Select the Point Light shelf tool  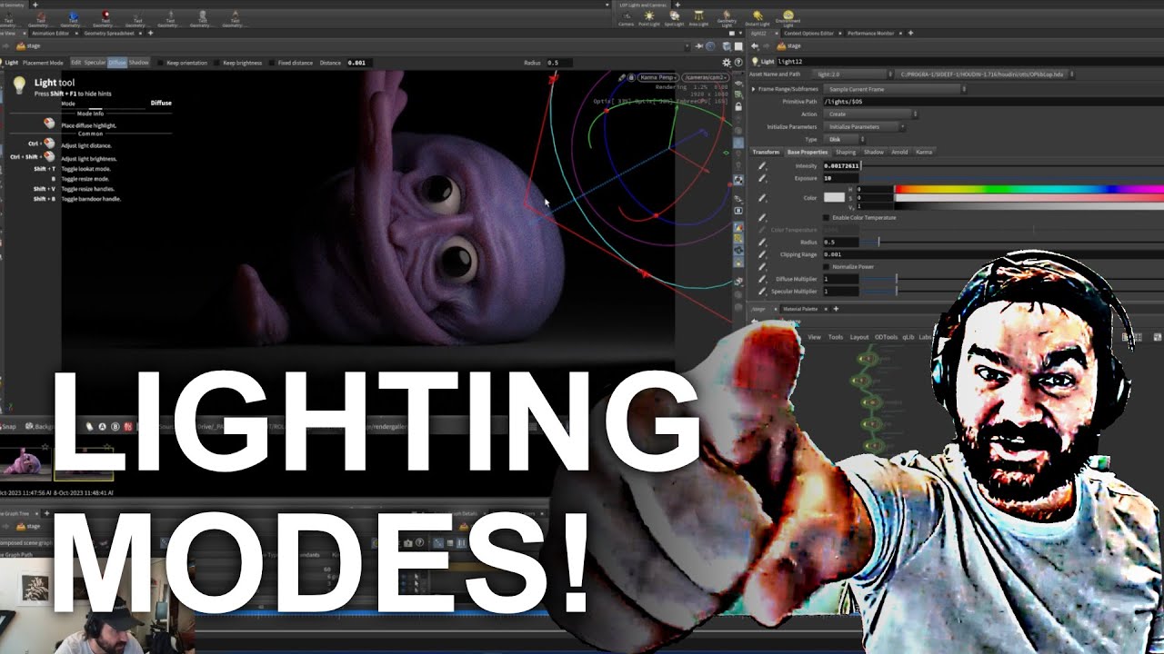click(649, 17)
